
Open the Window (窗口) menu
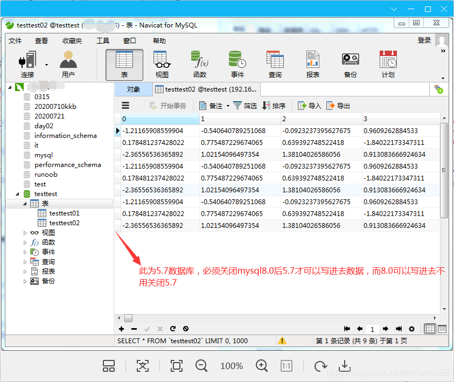click(x=129, y=41)
